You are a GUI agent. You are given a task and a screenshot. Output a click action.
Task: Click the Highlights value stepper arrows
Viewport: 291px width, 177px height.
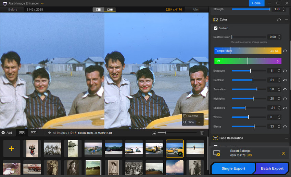(x=279, y=99)
